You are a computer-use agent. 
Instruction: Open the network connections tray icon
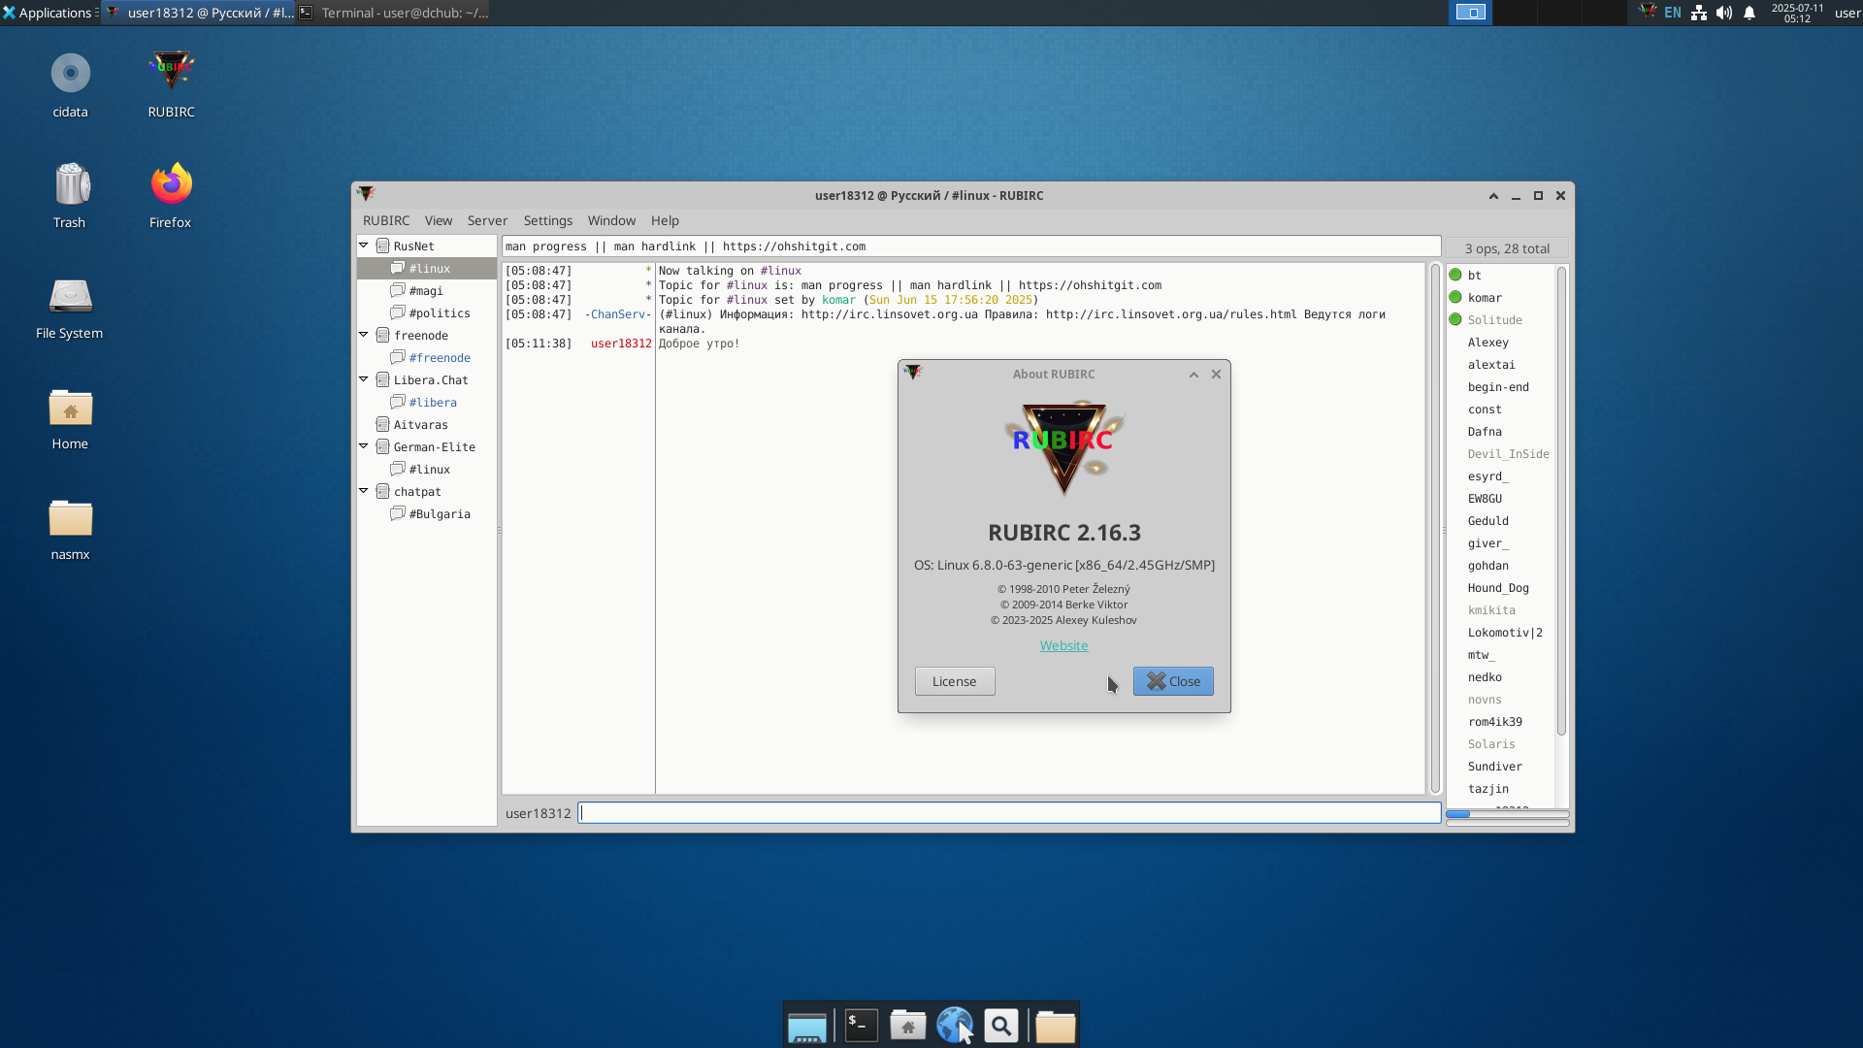[x=1698, y=13]
